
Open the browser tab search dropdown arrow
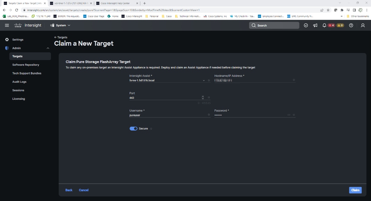[x=340, y=3]
